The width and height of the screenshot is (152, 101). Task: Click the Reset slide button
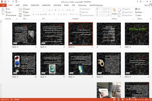click(26, 12)
